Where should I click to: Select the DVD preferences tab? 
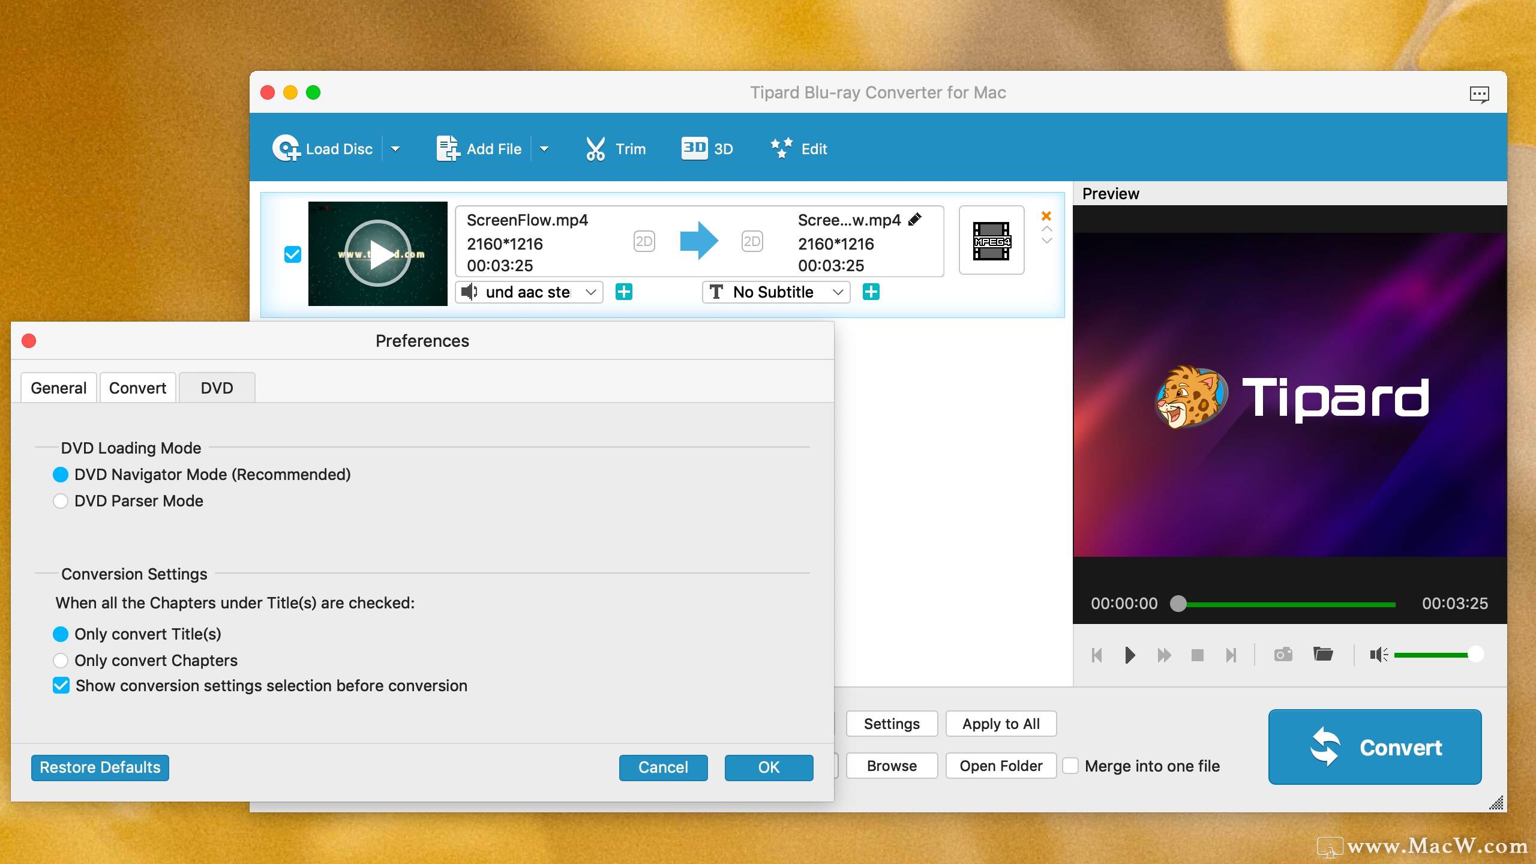click(217, 388)
